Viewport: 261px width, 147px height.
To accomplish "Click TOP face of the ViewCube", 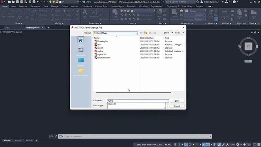I will coord(248,47).
